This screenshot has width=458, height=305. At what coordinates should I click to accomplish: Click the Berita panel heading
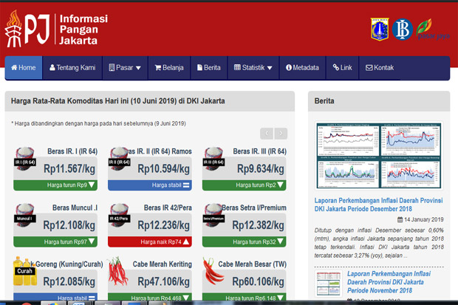click(324, 101)
